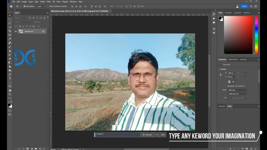The image size is (267, 150).
Task: Open the Comments panel icon in side strip
Action: 214,22
